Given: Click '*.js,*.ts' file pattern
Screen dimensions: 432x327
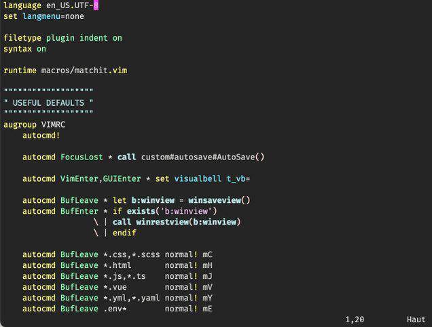Looking at the screenshot, I should click(x=124, y=276).
